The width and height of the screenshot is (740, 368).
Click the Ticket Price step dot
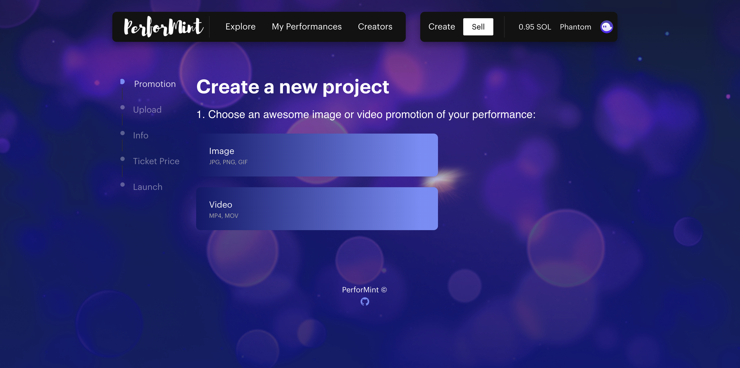[x=122, y=159]
